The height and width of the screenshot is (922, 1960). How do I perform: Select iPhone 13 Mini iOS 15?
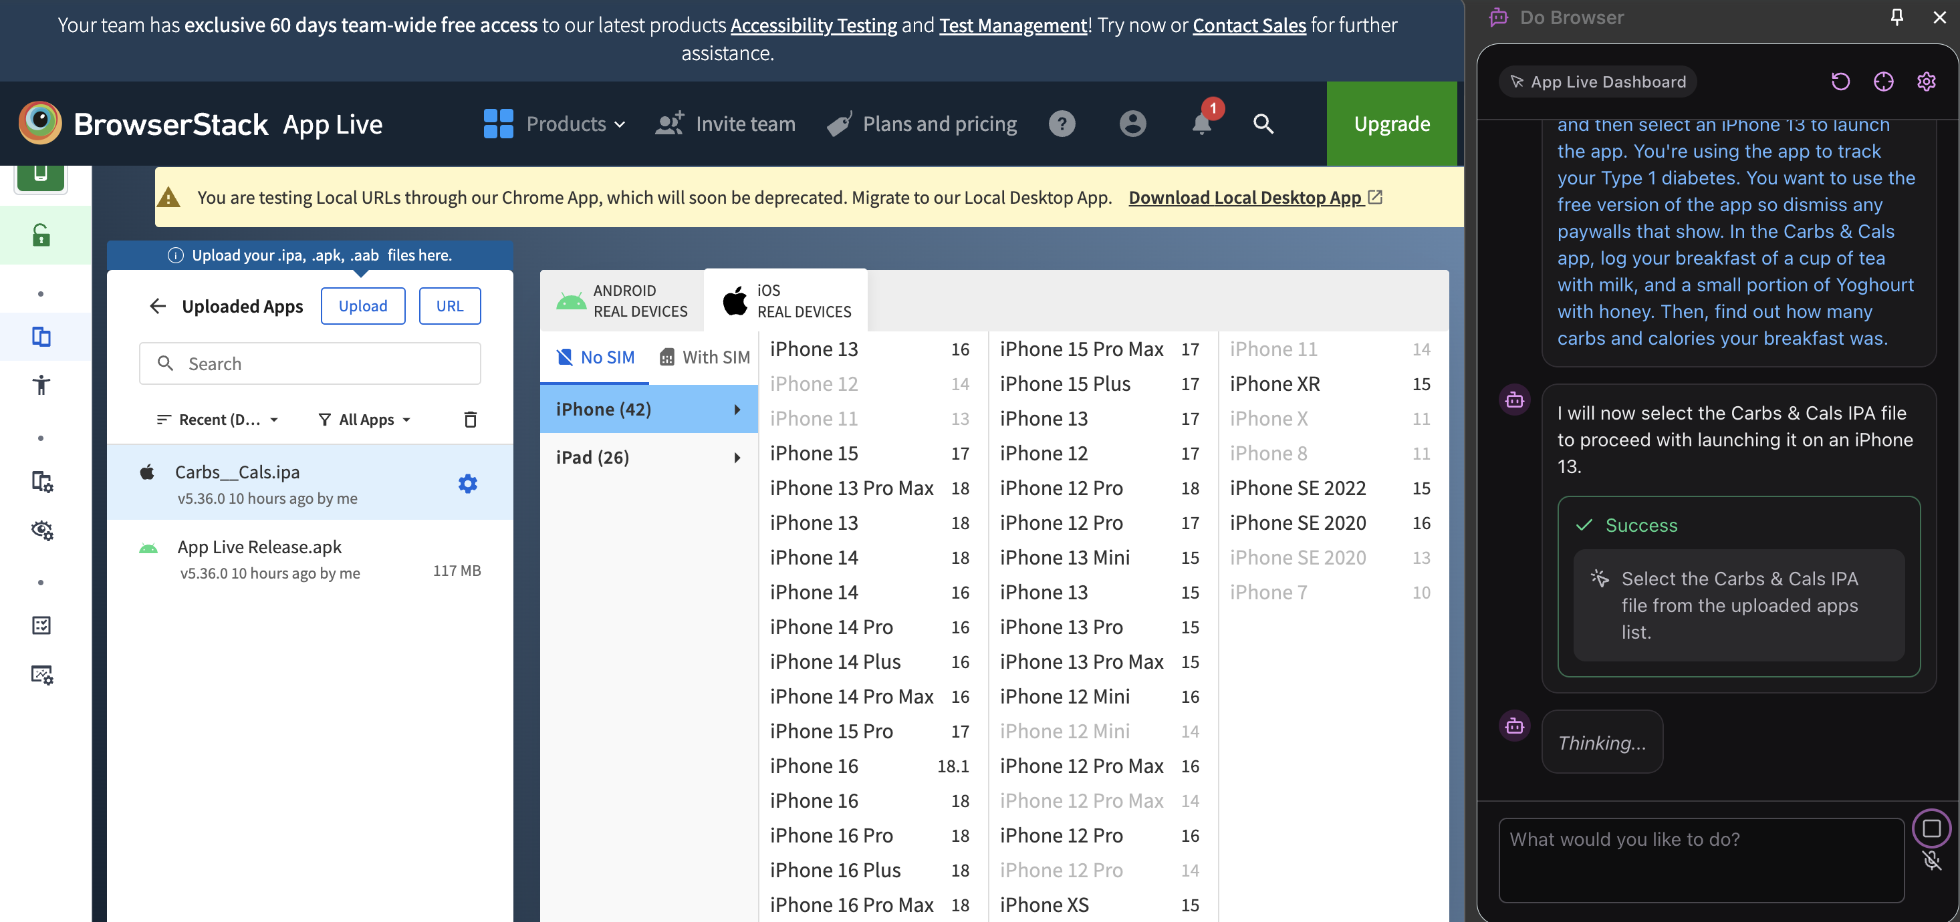(x=1100, y=558)
